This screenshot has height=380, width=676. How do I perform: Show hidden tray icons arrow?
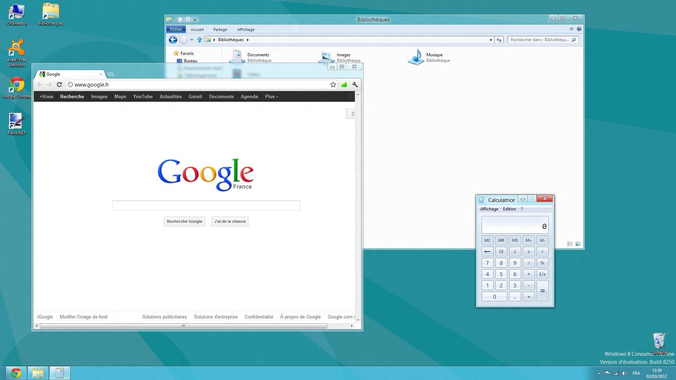[599, 373]
